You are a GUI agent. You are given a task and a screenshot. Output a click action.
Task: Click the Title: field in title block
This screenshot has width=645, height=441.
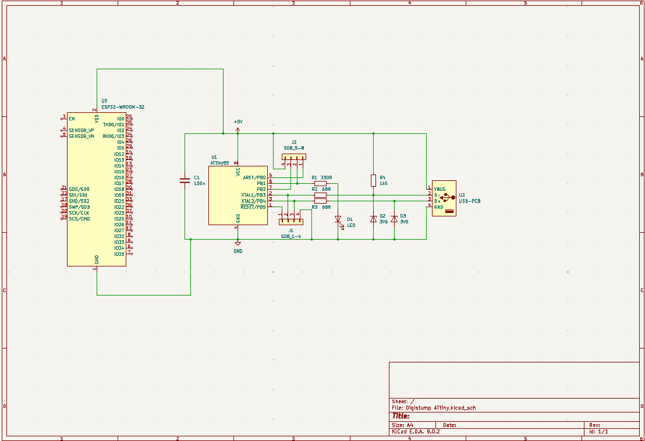click(401, 417)
